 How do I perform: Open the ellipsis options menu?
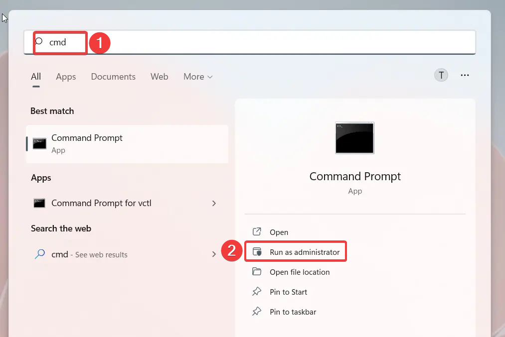[x=465, y=75]
